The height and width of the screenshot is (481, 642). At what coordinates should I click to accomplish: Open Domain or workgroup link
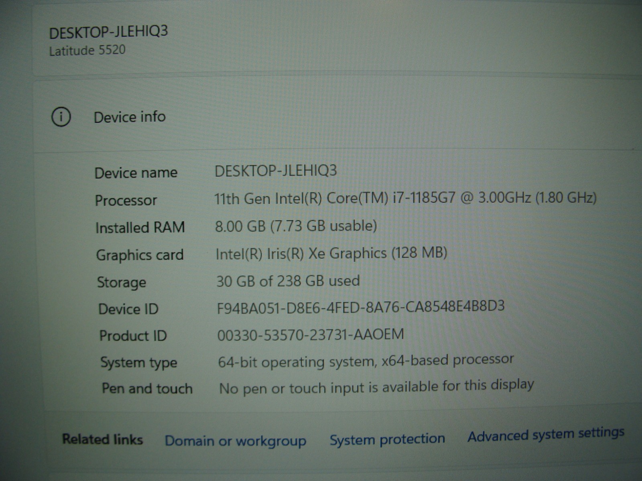tap(236, 441)
